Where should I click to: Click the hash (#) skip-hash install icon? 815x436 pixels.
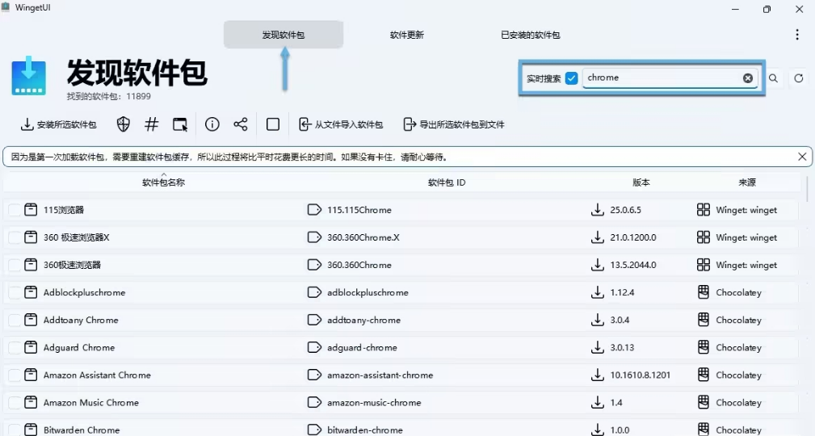(x=152, y=124)
